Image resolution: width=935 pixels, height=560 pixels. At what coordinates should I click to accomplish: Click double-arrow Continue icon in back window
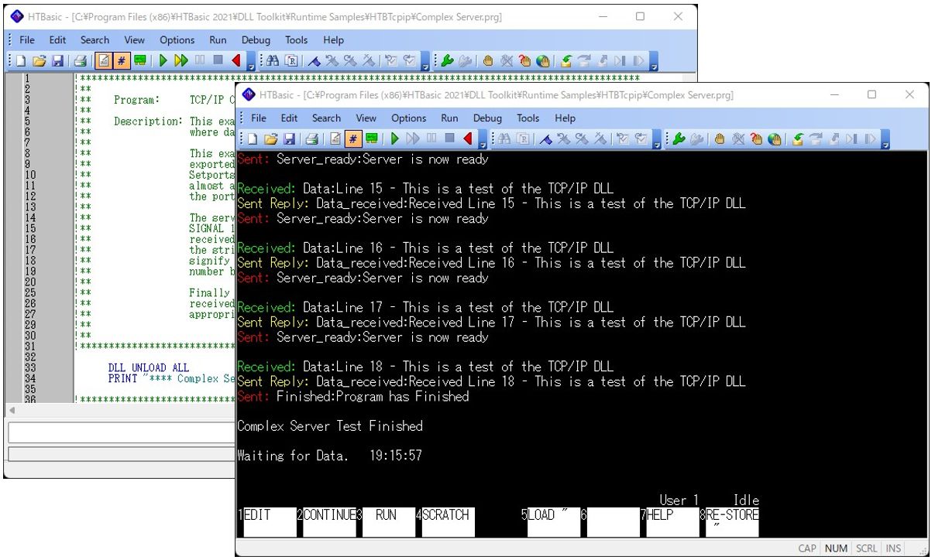181,60
